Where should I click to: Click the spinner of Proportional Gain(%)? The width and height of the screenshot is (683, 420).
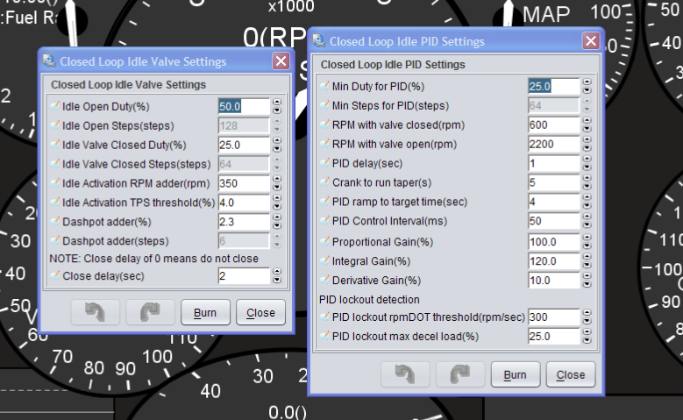[587, 241]
